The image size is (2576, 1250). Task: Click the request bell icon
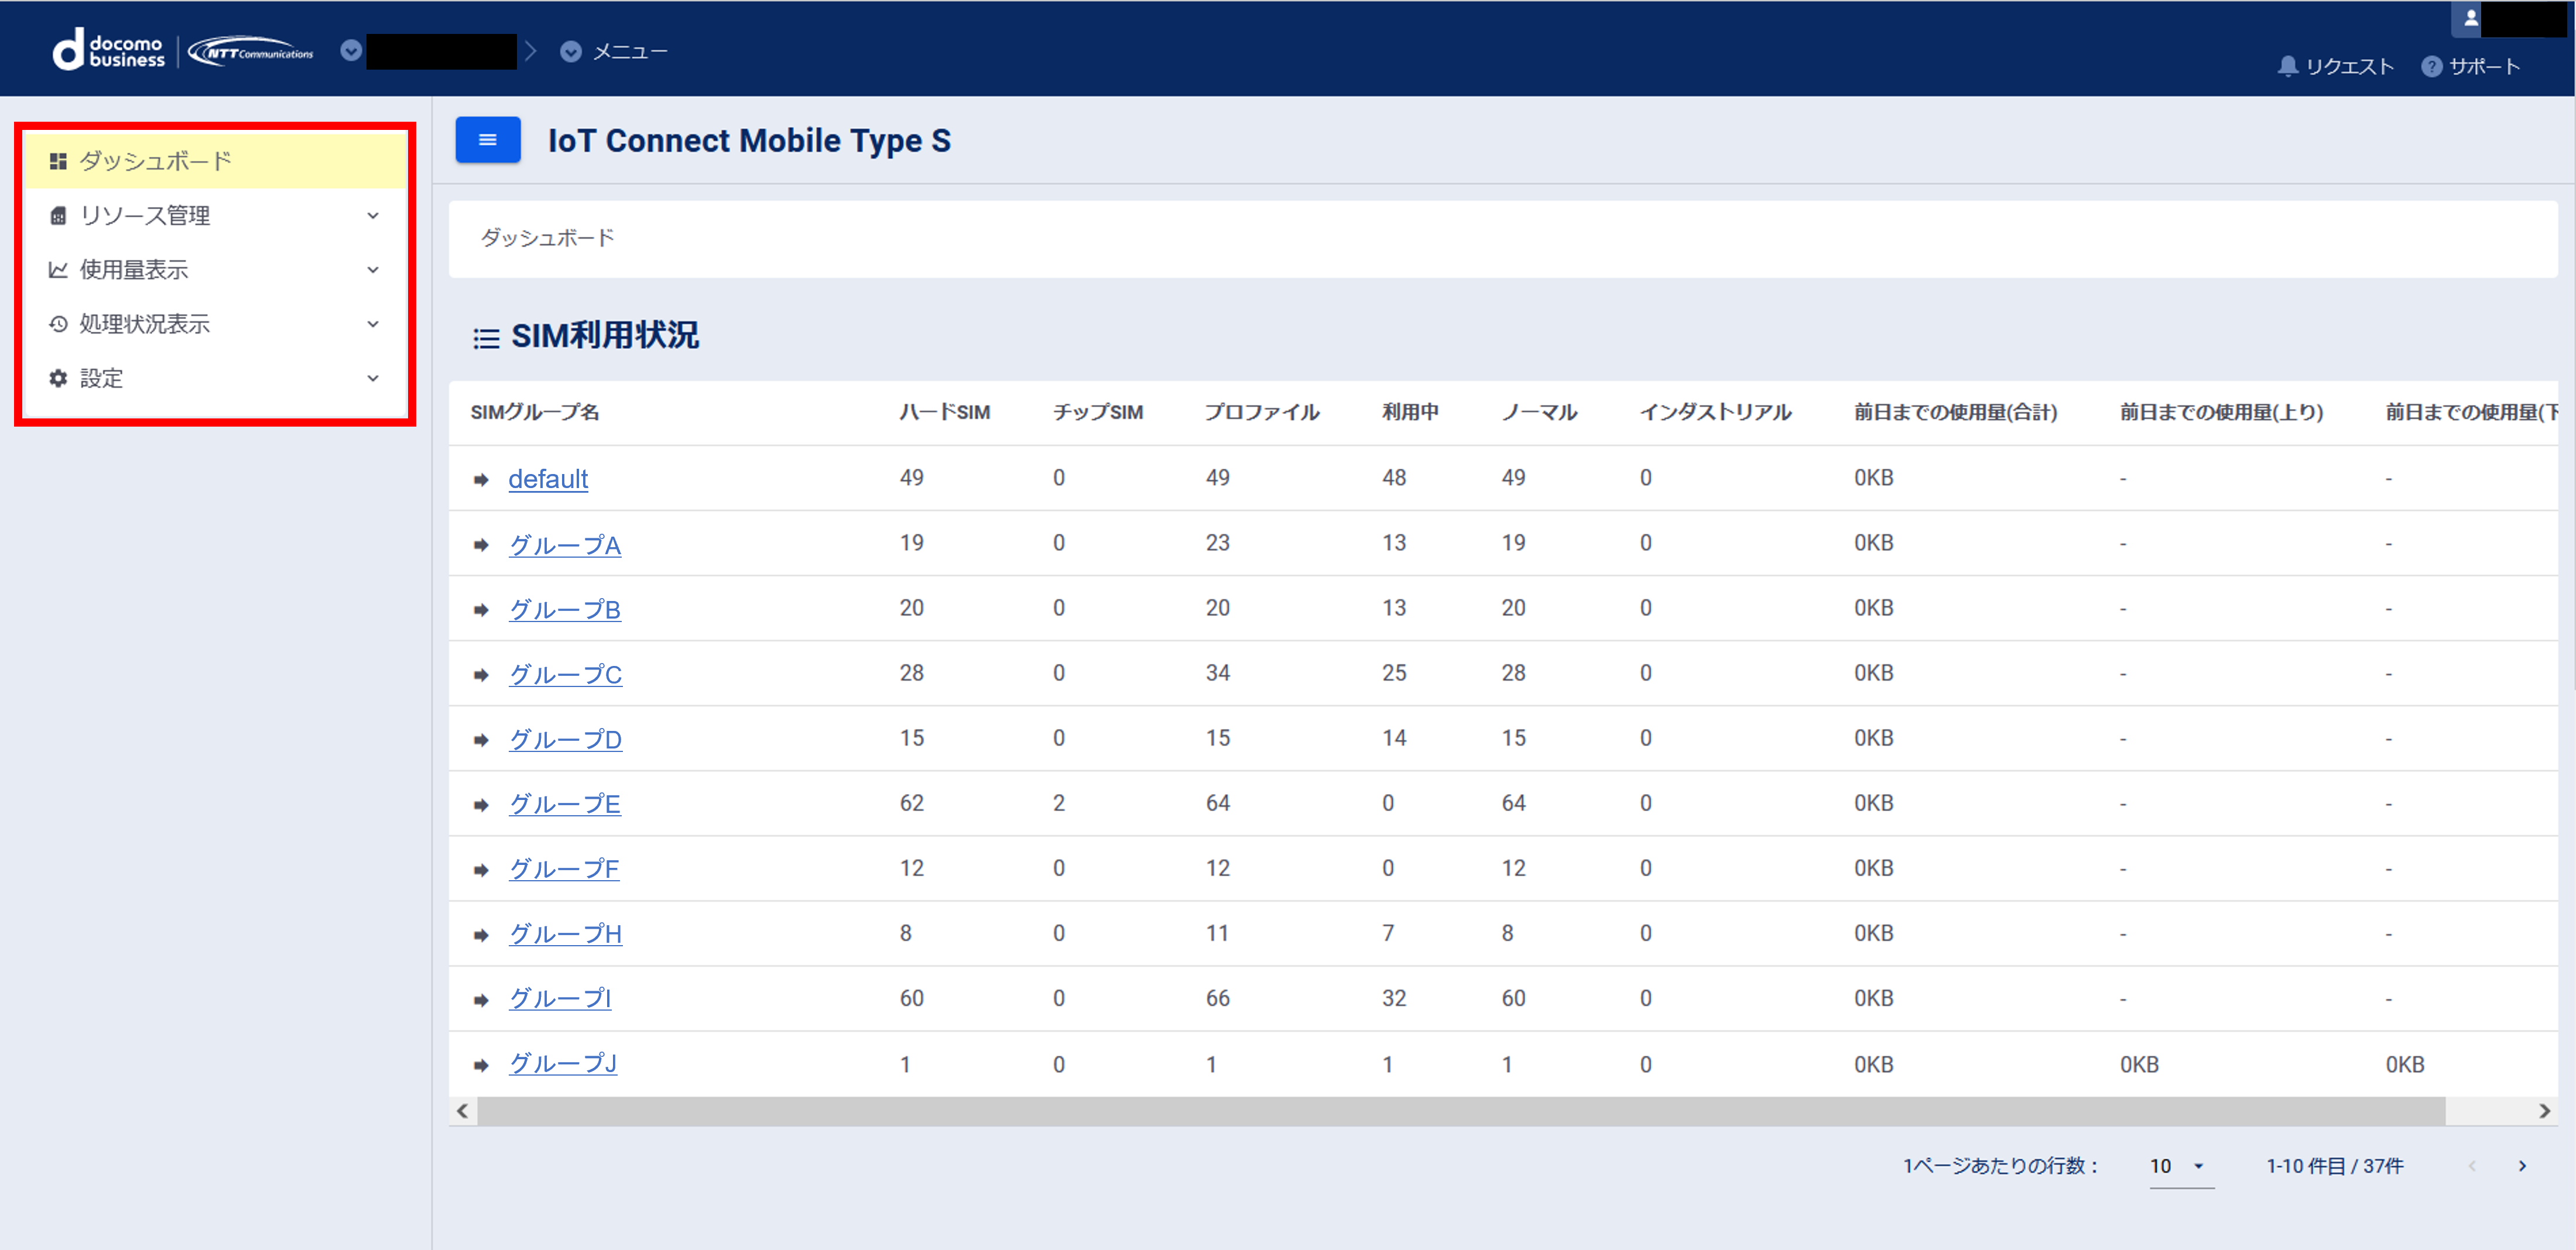(x=2287, y=66)
